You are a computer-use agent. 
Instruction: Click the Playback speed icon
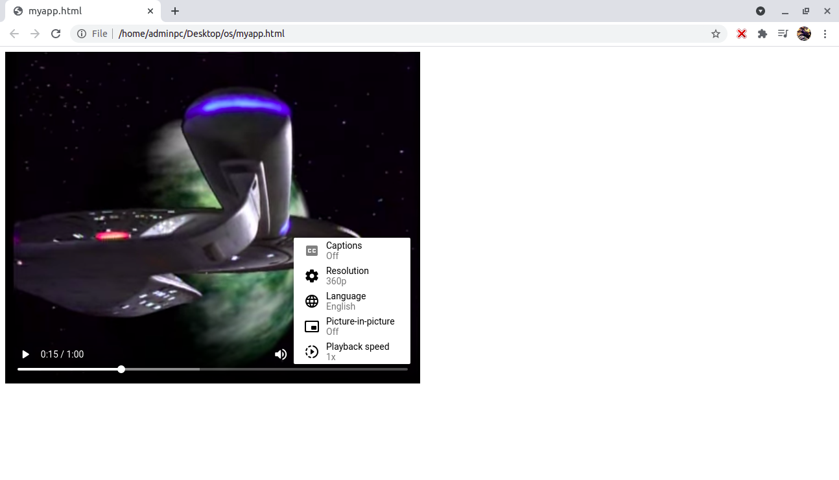312,352
